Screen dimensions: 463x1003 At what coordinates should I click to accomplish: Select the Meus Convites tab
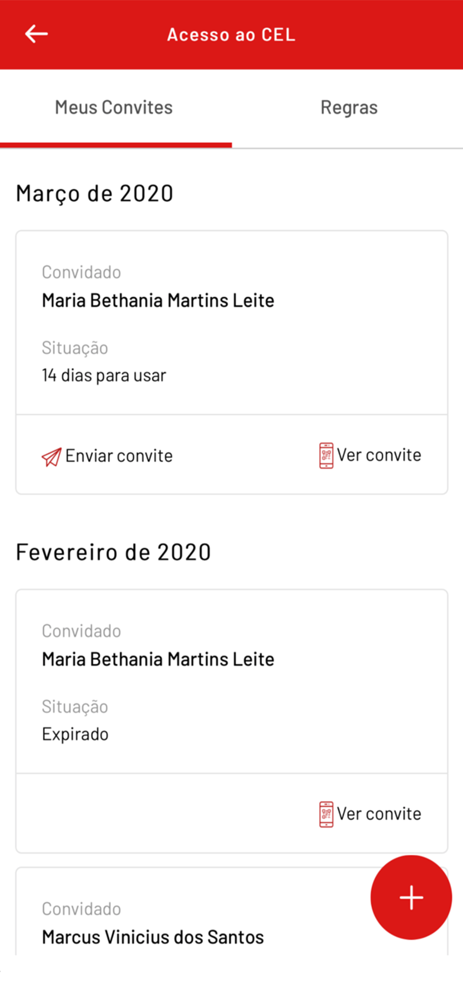click(x=114, y=108)
